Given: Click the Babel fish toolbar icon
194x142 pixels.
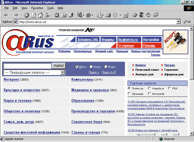Looking at the screenshot, I should pyautogui.click(x=156, y=15).
